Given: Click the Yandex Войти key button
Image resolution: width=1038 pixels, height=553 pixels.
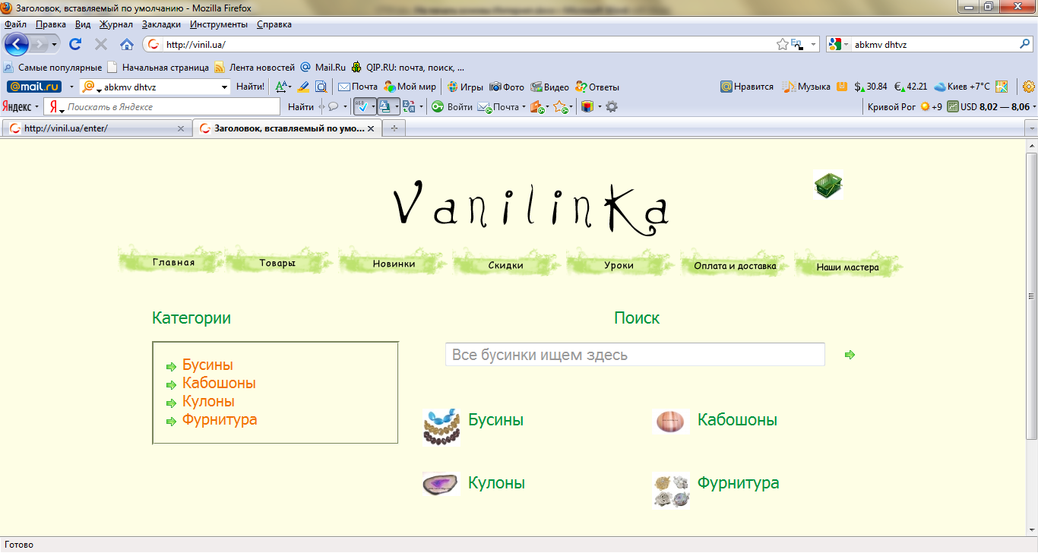Looking at the screenshot, I should pyautogui.click(x=452, y=107).
